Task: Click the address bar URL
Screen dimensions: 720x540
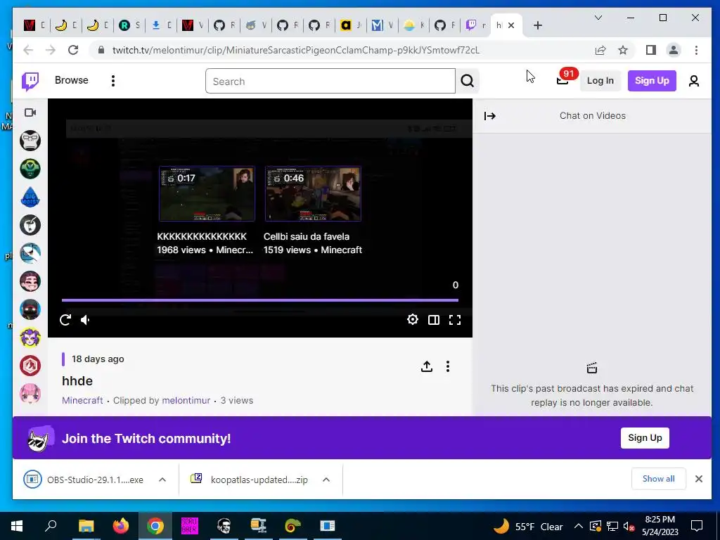Action: [x=296, y=50]
